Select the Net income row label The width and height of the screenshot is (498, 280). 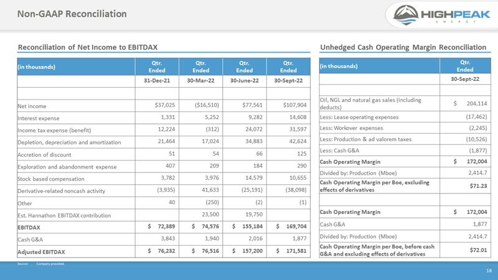32,106
